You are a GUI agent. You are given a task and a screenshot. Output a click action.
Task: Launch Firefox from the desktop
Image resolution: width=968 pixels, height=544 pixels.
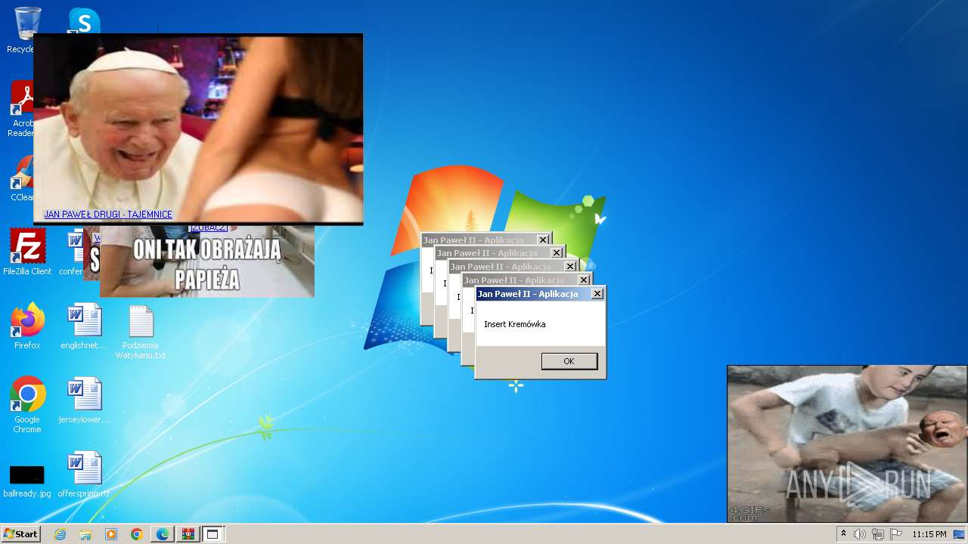[27, 326]
